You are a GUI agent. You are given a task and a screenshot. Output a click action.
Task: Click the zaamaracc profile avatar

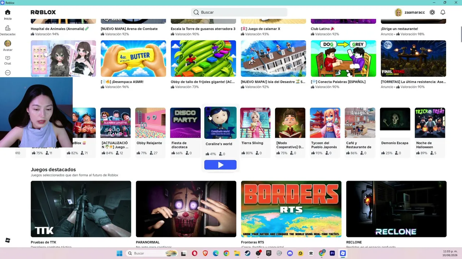point(398,12)
